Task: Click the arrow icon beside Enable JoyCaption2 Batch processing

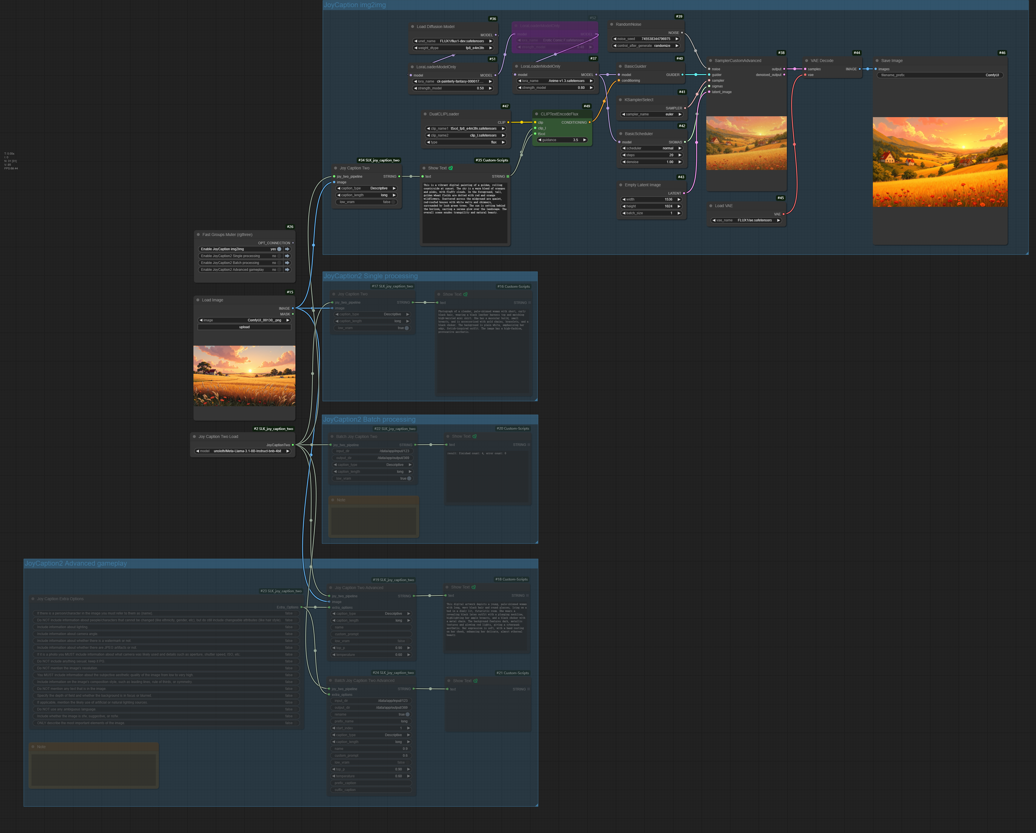Action: 287,263
